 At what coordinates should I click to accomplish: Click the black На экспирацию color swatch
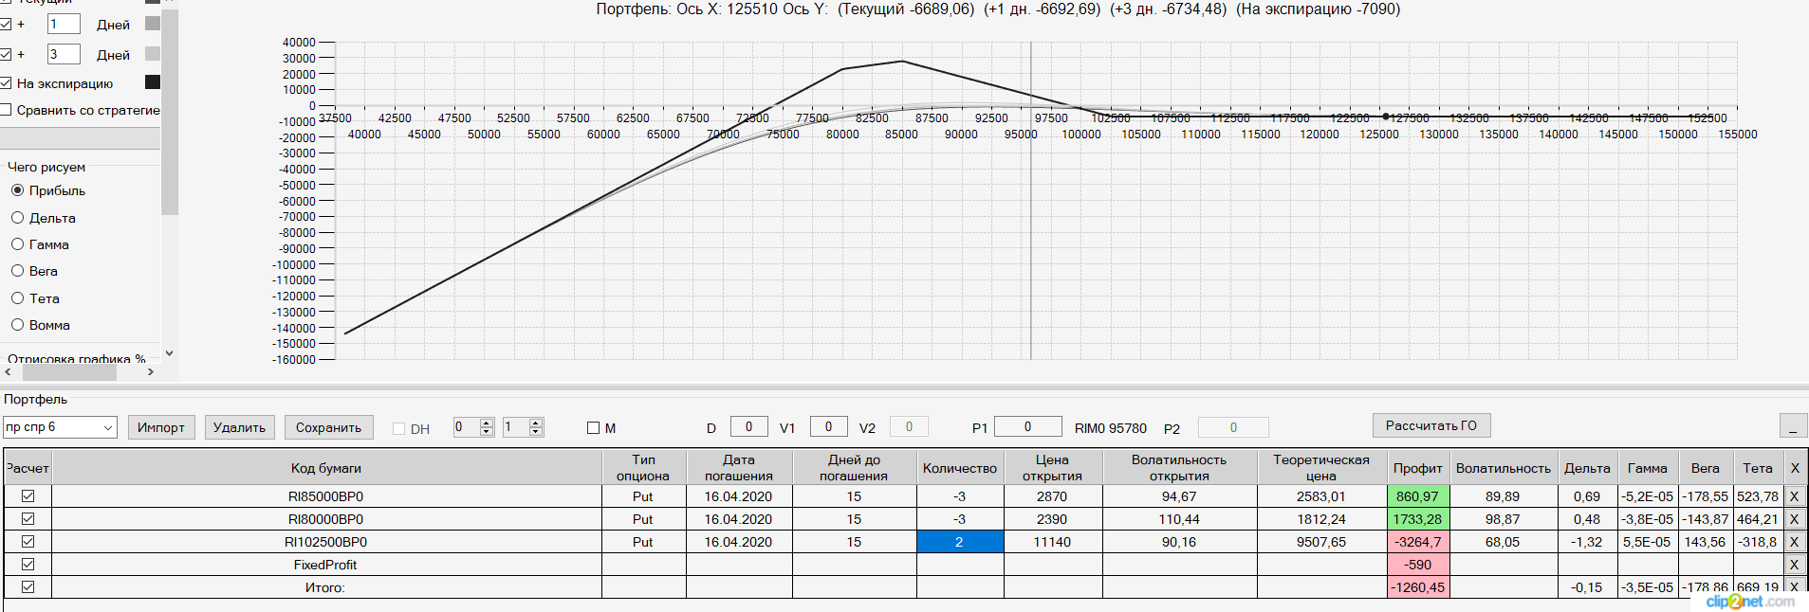coord(153,82)
